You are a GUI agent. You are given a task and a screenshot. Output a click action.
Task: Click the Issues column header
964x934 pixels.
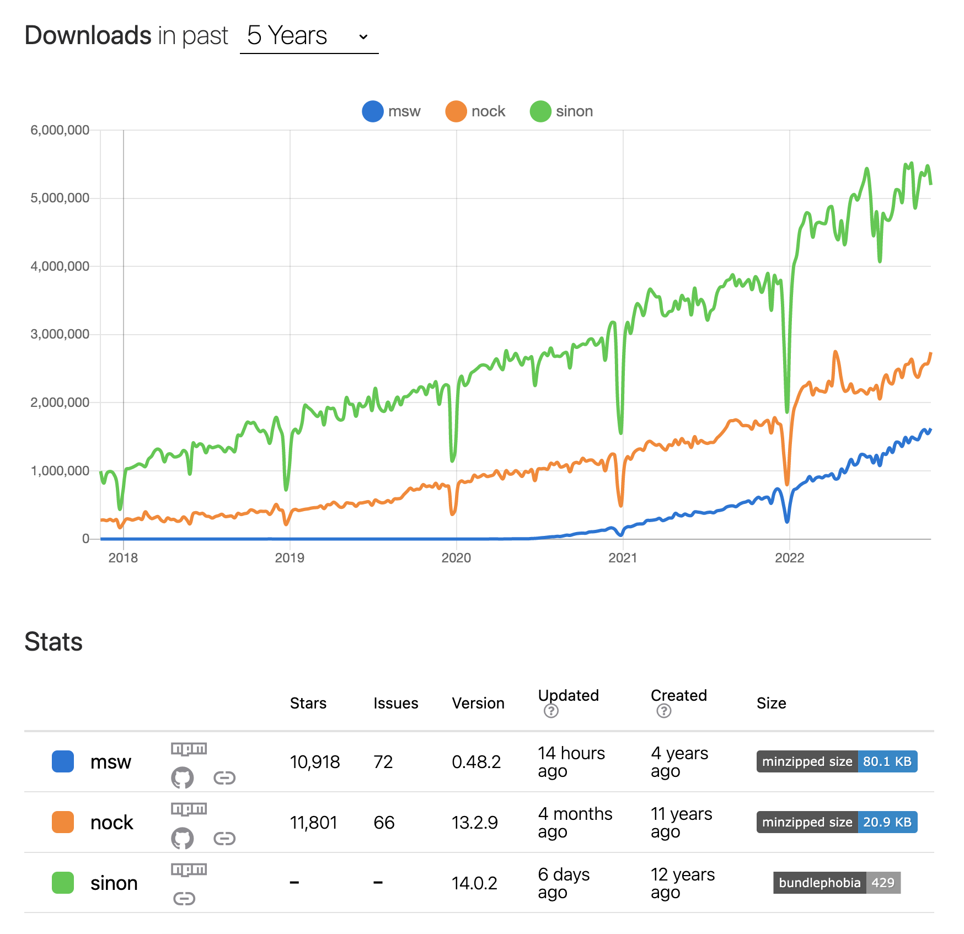pyautogui.click(x=396, y=703)
